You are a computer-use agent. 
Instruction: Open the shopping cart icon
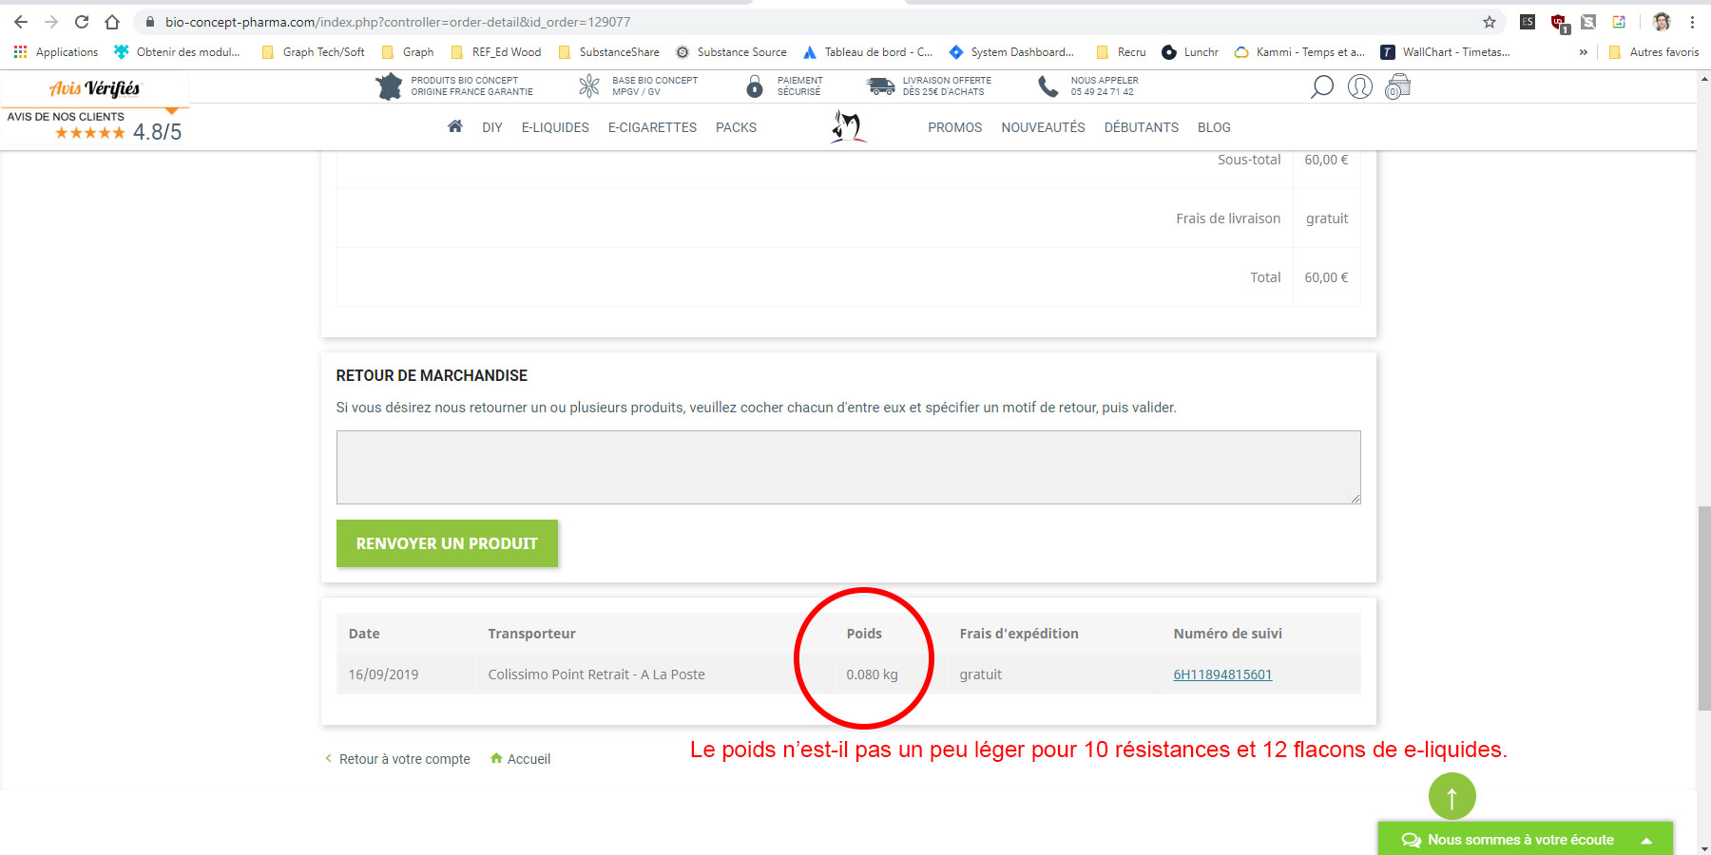[1397, 87]
